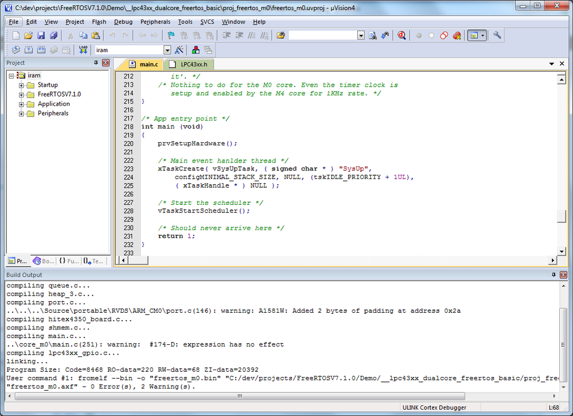Open the Configuration wrench icon
This screenshot has width=573, height=416.
click(x=497, y=35)
